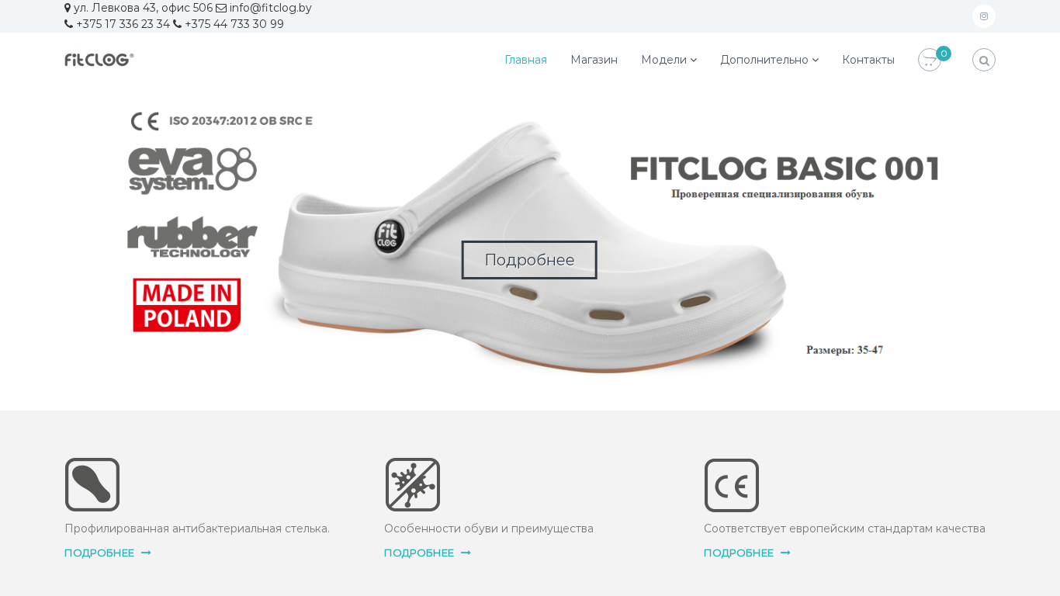Click the Подробнее button on banner
This screenshot has width=1060, height=596.
(529, 260)
